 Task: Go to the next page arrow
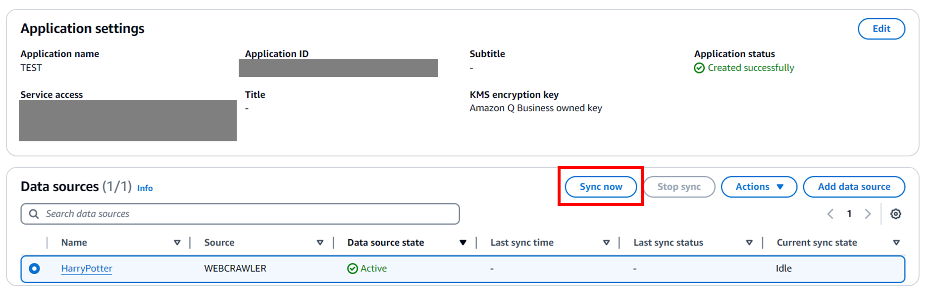[x=868, y=214]
